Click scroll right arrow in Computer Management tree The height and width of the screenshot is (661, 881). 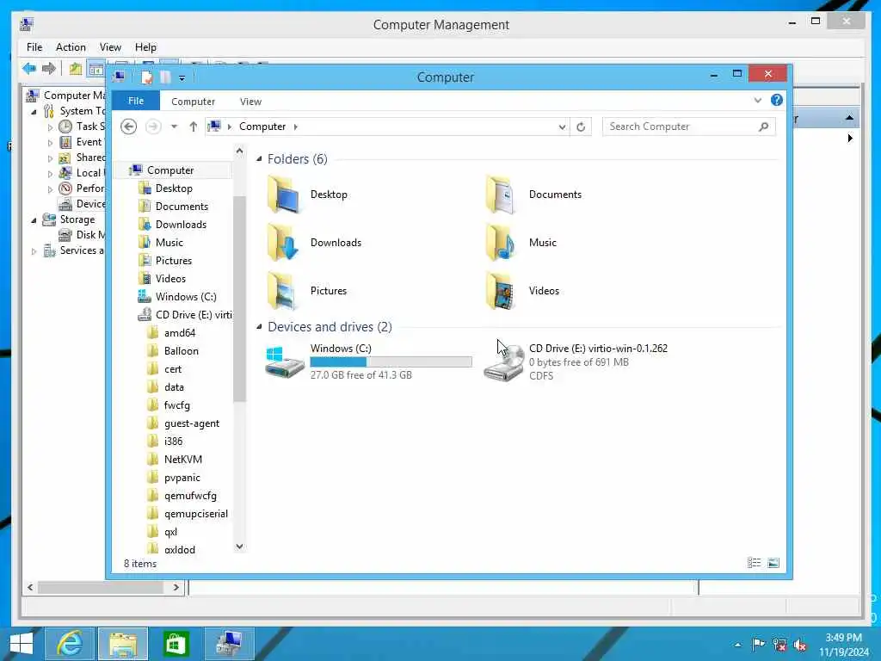point(176,587)
